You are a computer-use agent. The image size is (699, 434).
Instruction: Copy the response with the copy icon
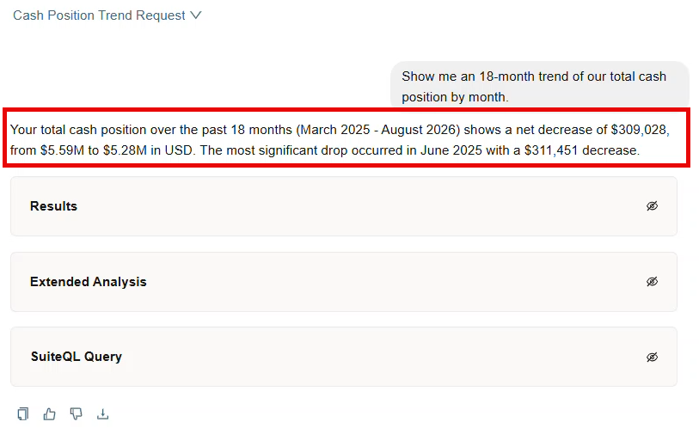click(x=23, y=414)
